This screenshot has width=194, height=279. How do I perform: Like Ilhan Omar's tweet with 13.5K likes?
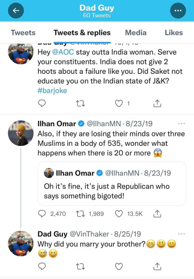119,214
